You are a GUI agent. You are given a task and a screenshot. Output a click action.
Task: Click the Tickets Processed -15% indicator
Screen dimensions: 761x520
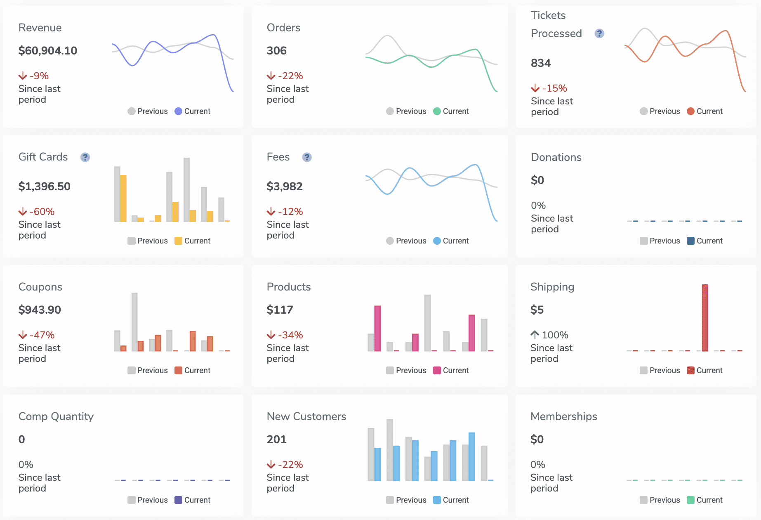(549, 88)
